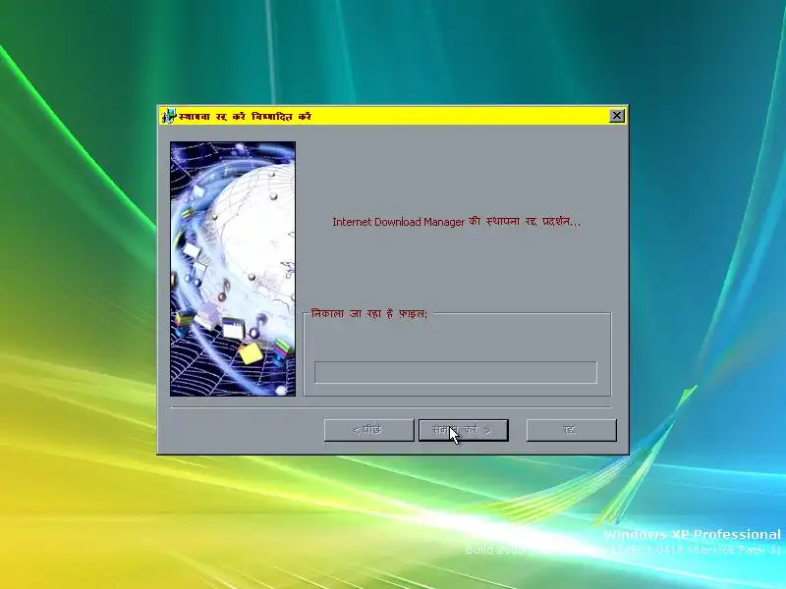Click the 'निकाला जा रहा है फ़ाइल' label
Image resolution: width=786 pixels, height=589 pixels.
point(369,314)
